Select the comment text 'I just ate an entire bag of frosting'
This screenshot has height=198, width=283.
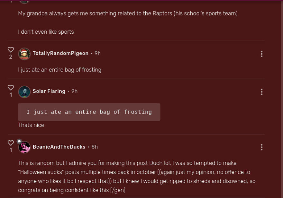(x=59, y=70)
